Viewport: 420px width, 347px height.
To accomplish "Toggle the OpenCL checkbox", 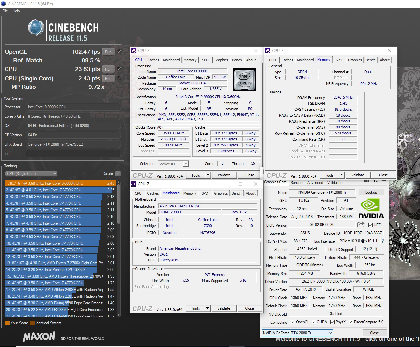I will click(293, 322).
